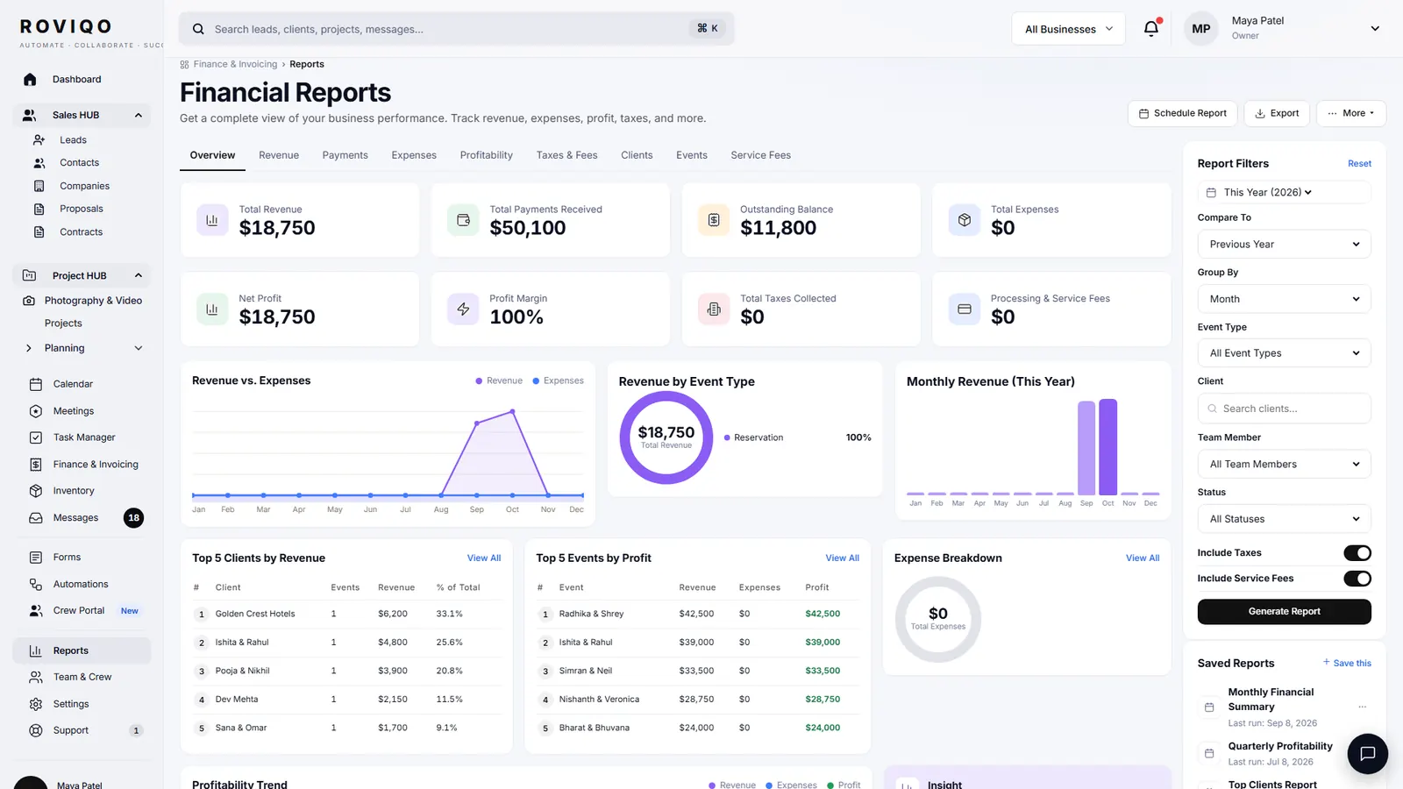Open the More actions menu
The width and height of the screenshot is (1403, 789).
pyautogui.click(x=1350, y=113)
